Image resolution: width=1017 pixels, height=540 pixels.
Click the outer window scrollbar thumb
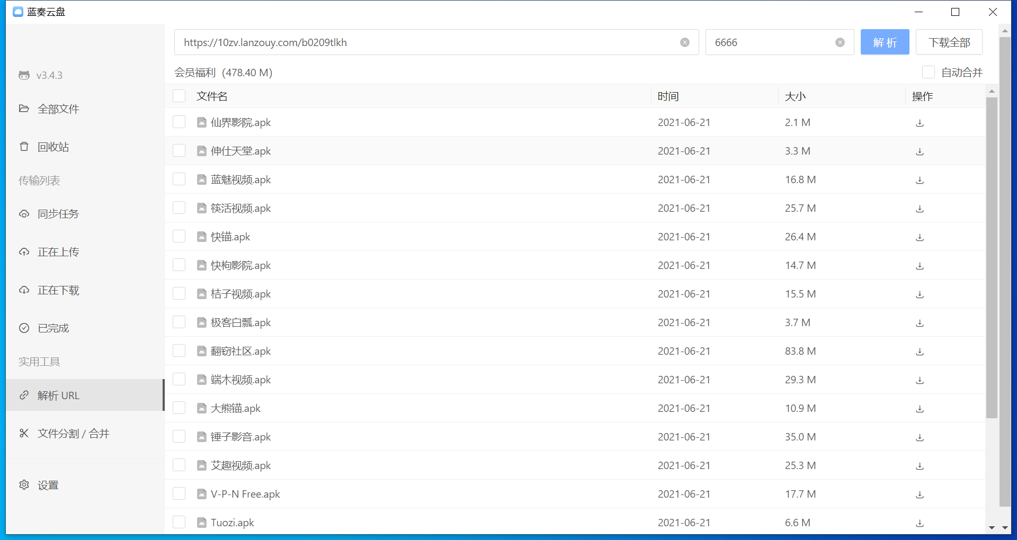1005,272
